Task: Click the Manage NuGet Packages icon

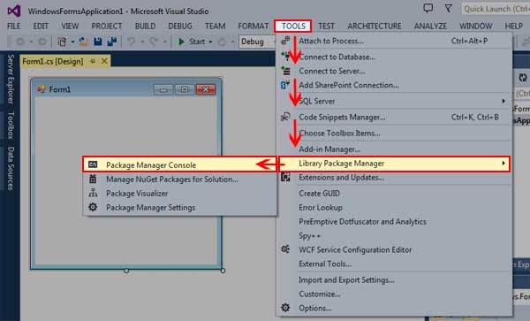Action: 93,179
